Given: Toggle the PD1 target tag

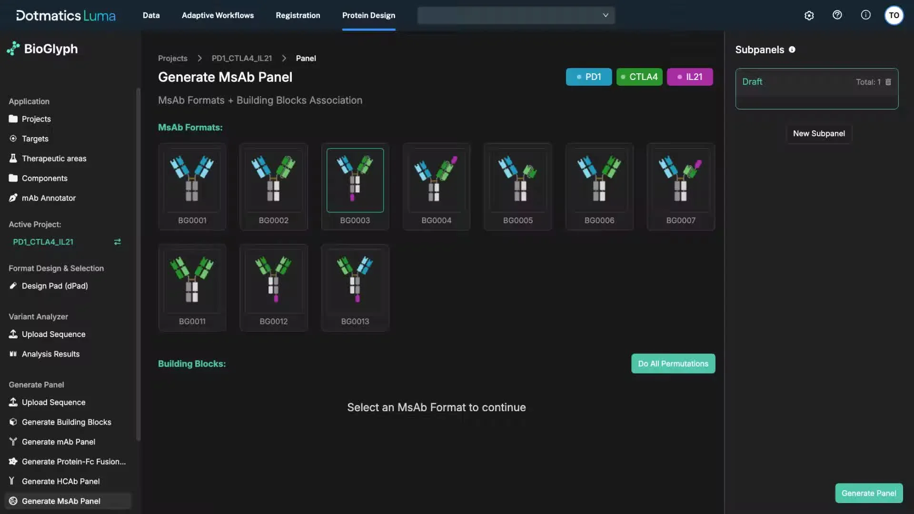Looking at the screenshot, I should point(588,77).
